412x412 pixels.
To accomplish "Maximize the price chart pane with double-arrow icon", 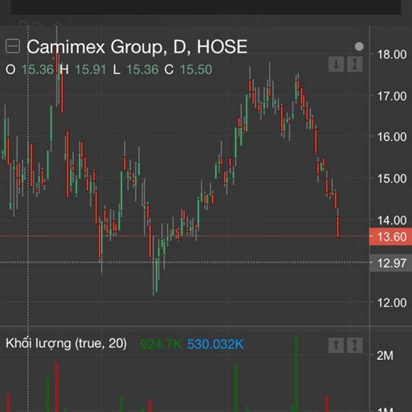I will pyautogui.click(x=355, y=64).
